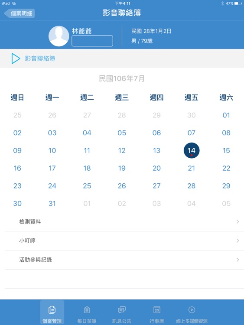The height and width of the screenshot is (325, 244).
Task: Click the 週日 weekday header
Action: pyautogui.click(x=17, y=97)
